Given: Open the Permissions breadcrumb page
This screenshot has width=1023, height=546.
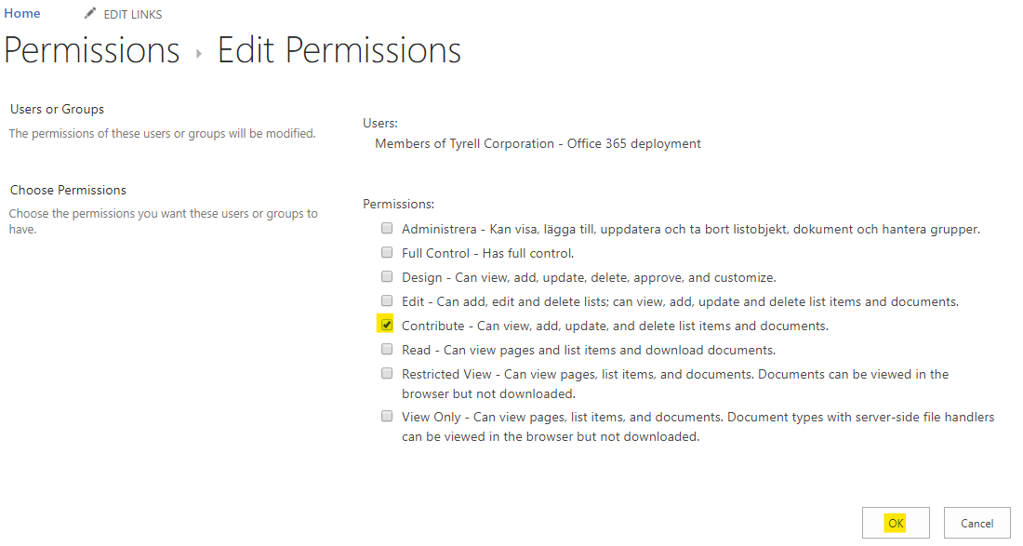Looking at the screenshot, I should pos(91,51).
